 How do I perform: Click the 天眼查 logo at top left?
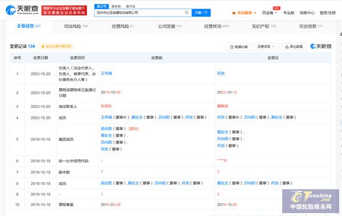coord(22,10)
